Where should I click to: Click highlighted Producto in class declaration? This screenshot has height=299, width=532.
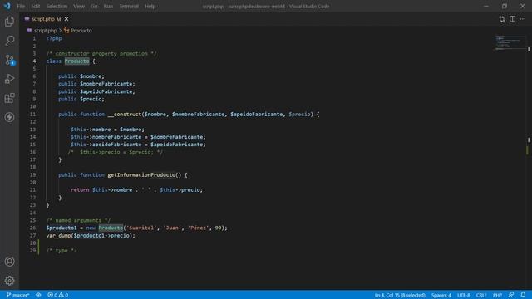coord(77,61)
